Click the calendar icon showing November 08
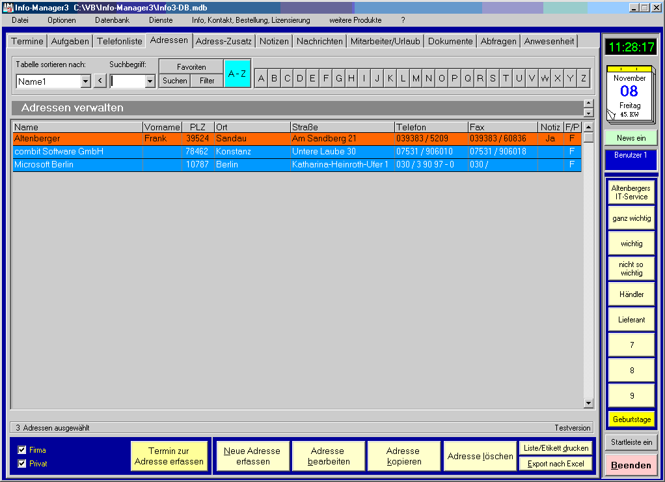Image resolution: width=665 pixels, height=482 pixels. [x=629, y=95]
